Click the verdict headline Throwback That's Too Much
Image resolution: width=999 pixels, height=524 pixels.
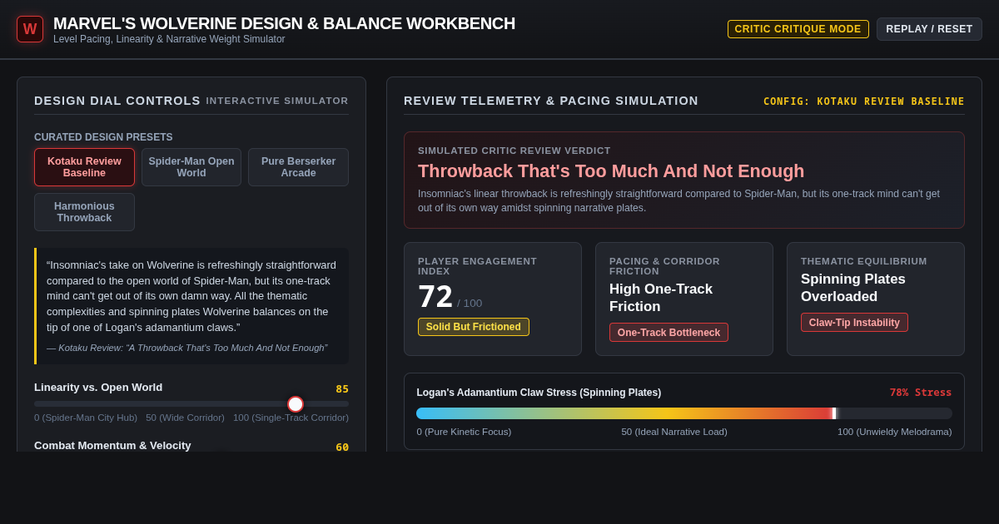click(x=611, y=171)
